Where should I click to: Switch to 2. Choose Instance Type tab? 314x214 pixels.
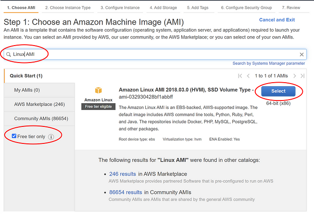68,8
